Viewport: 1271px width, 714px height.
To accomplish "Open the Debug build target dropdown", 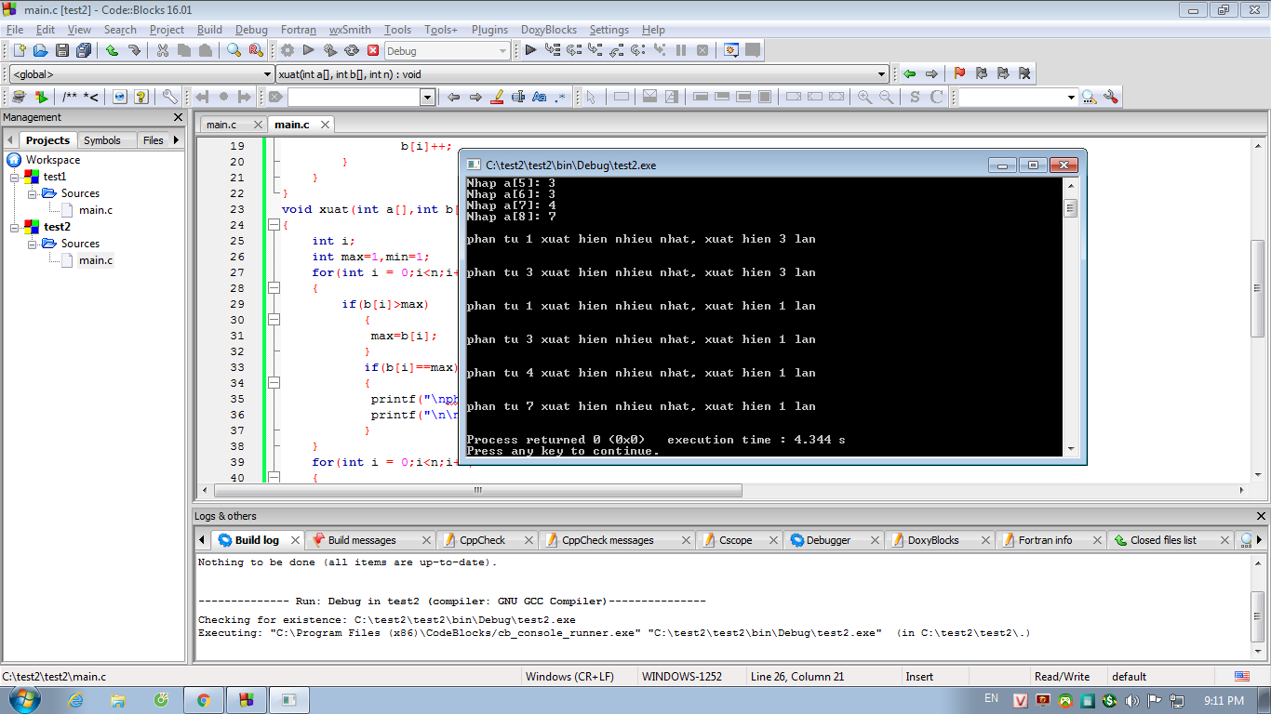I will click(x=502, y=51).
